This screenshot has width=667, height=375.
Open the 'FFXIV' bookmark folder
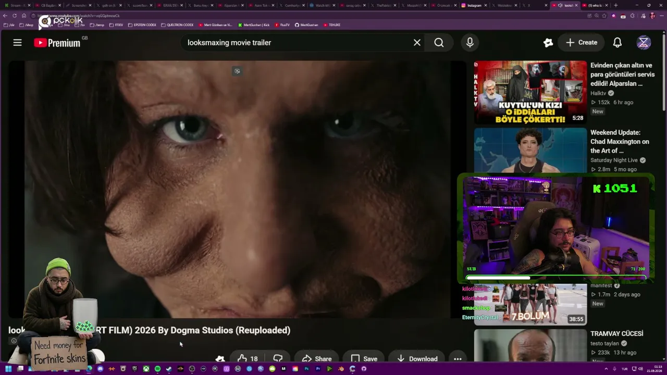(116, 25)
